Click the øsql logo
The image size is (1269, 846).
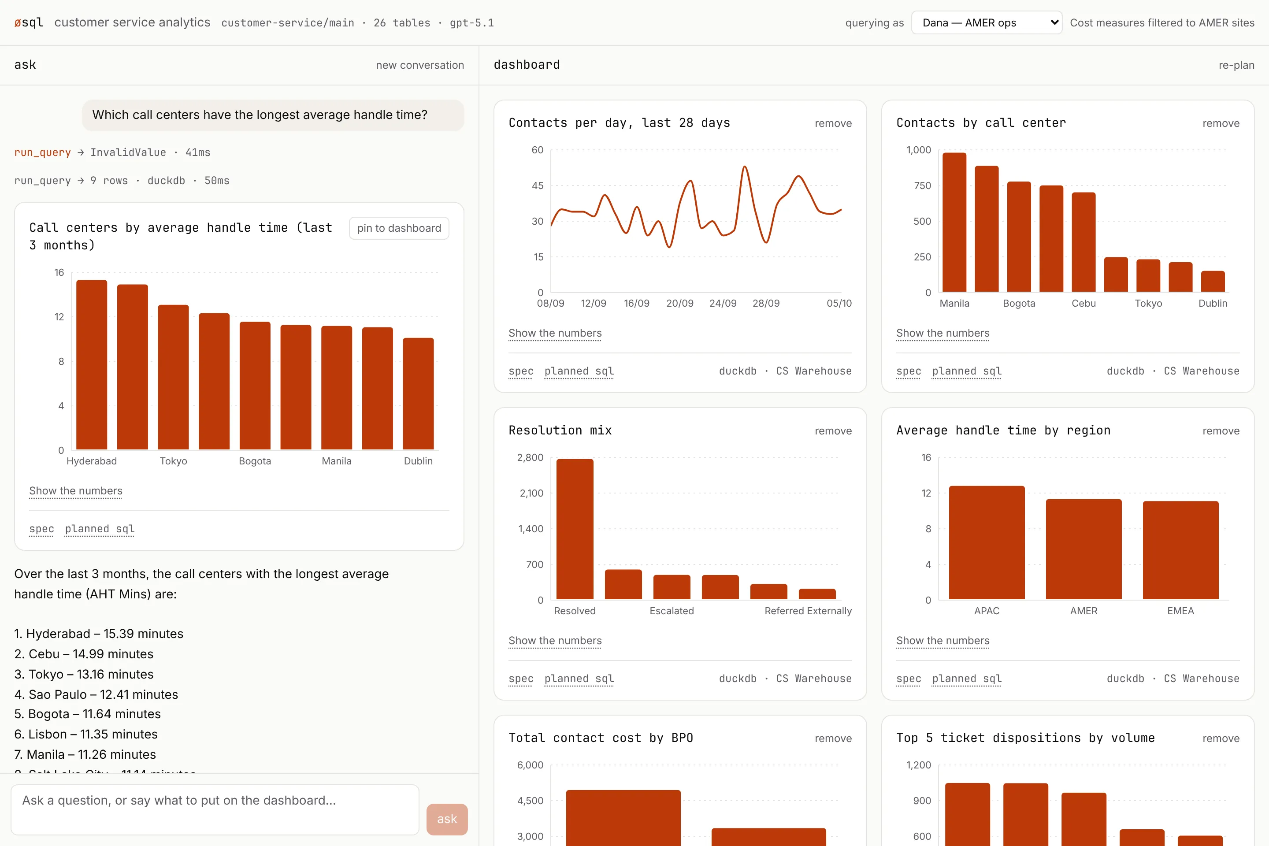pyautogui.click(x=29, y=22)
